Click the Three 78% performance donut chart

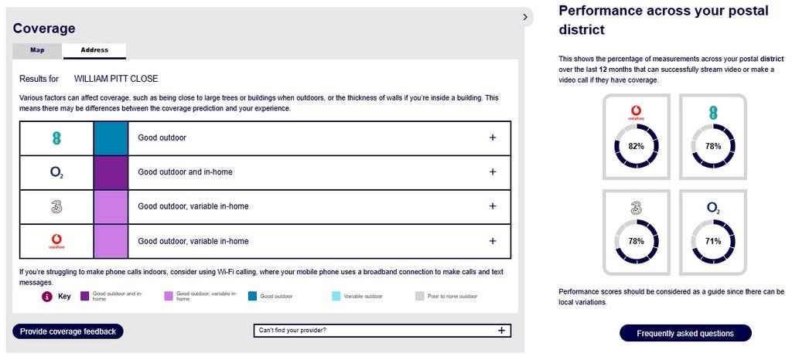coord(637,242)
